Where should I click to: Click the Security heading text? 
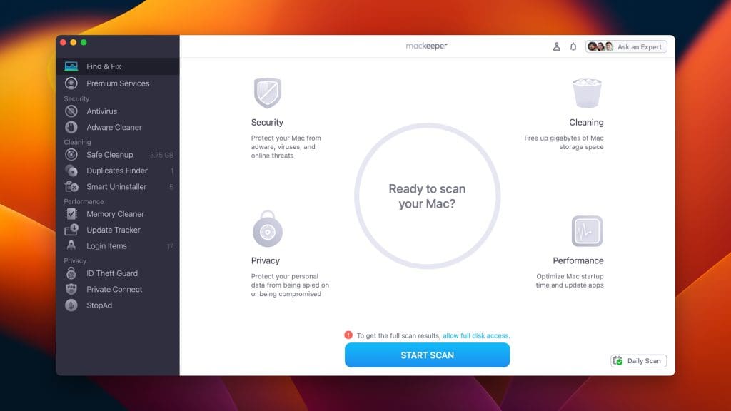click(x=267, y=123)
